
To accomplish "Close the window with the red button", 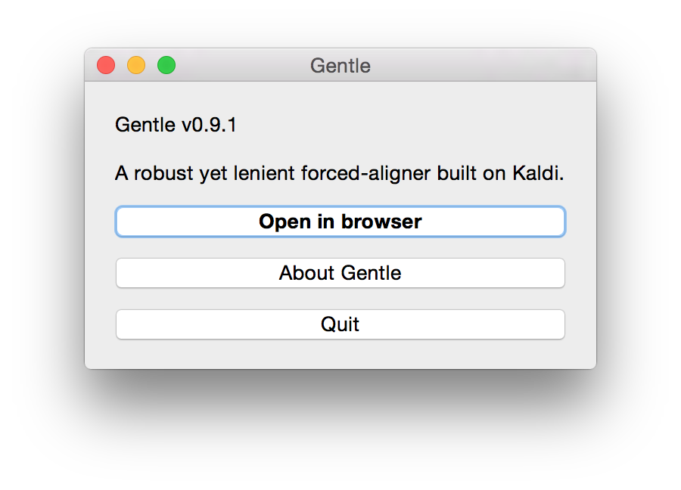I will (106, 66).
